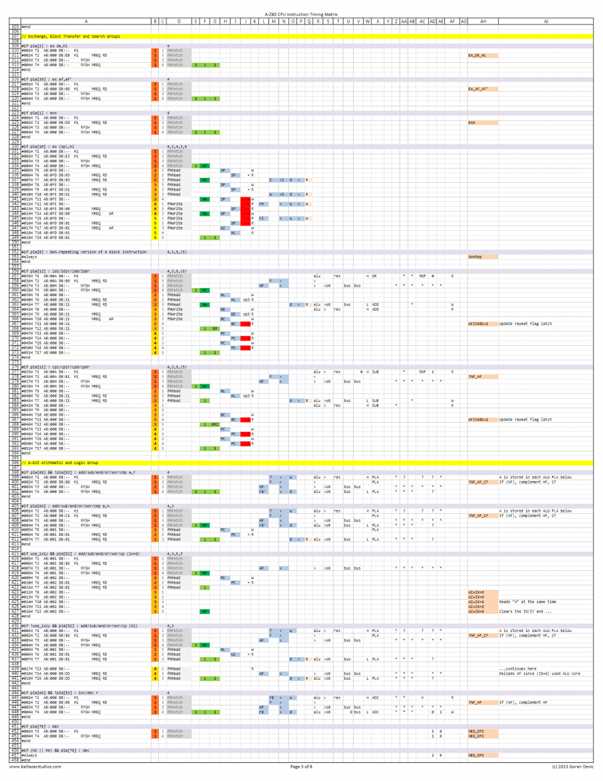Image resolution: width=603 pixels, height=781 pixels.
Task: Select the '#if pla[11] : cpi/cpir/cpd/cpdr' cell
Action: point(55,367)
